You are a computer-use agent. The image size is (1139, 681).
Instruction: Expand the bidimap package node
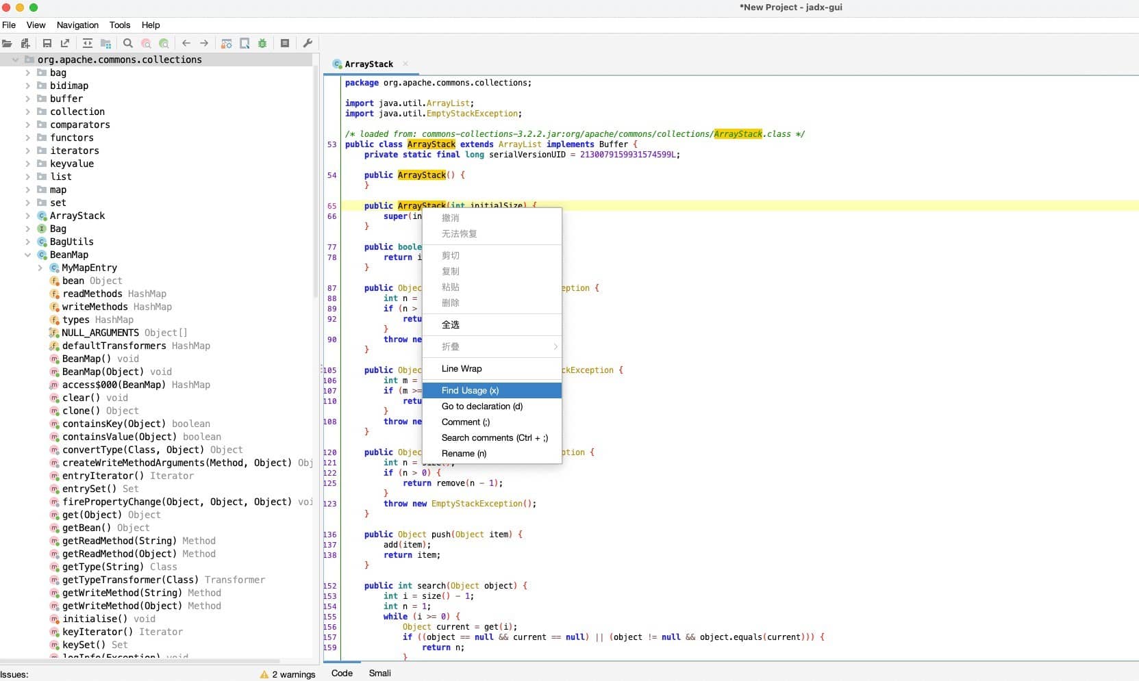click(x=27, y=86)
